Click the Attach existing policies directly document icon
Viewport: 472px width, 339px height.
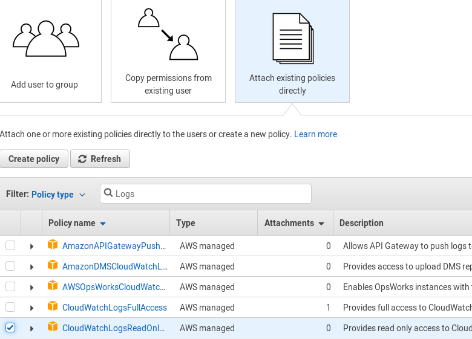coord(293,39)
